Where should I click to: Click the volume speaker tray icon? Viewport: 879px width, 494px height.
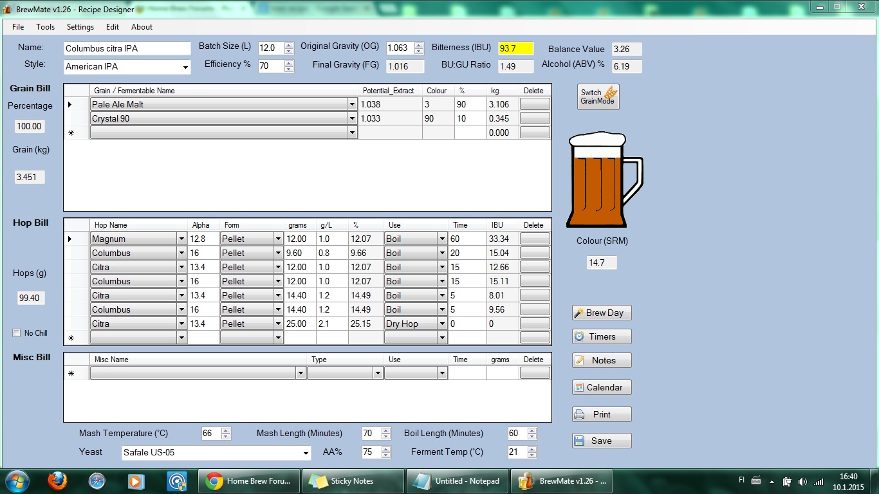[802, 481]
